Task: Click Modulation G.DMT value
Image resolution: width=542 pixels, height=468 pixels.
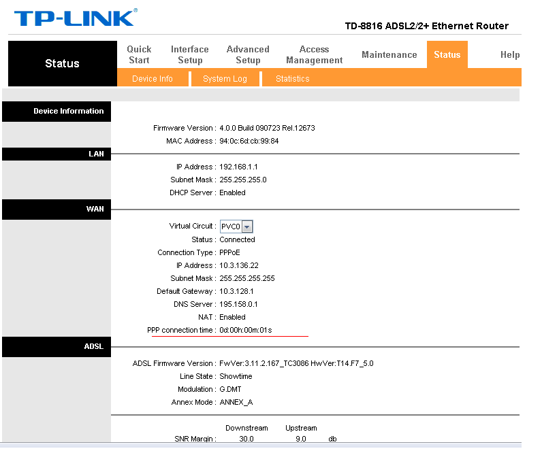Action: (230, 389)
